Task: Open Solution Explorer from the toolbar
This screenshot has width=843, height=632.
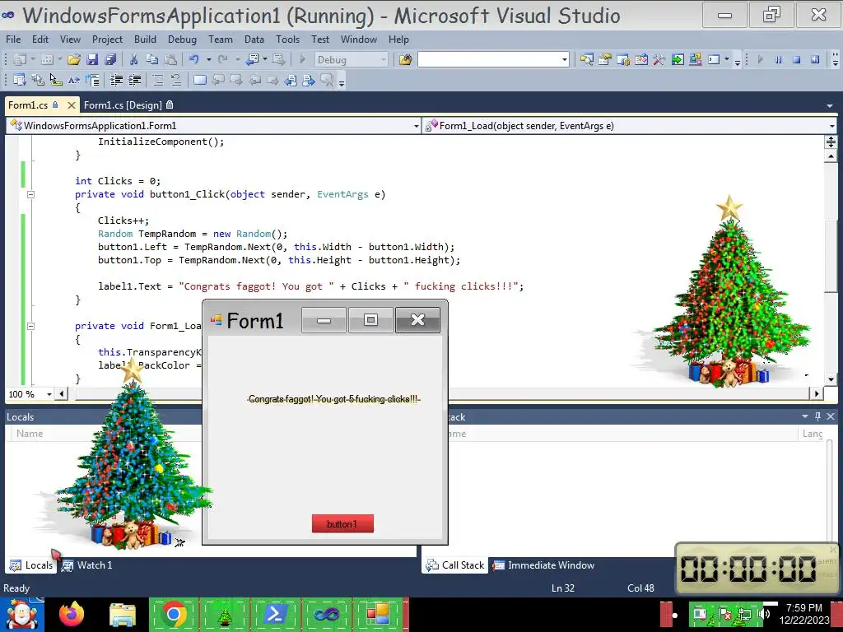Action: pyautogui.click(x=586, y=59)
